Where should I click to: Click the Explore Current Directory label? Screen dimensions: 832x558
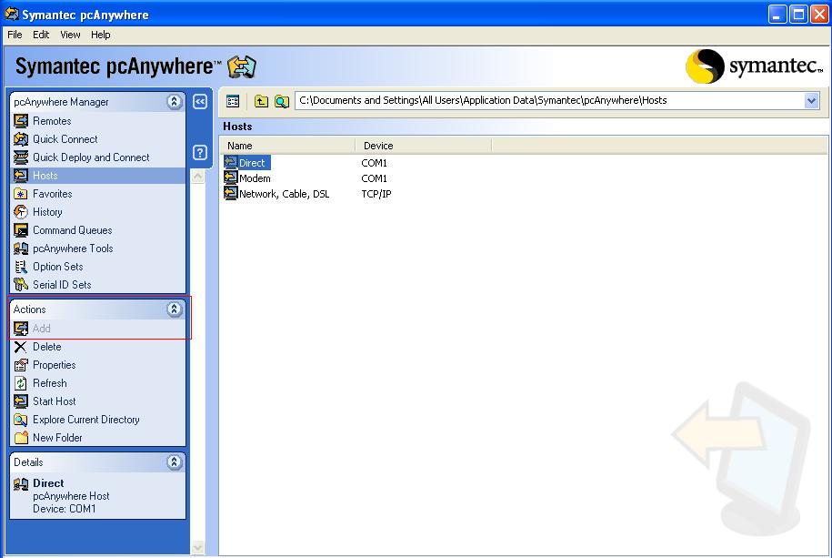[x=86, y=420]
